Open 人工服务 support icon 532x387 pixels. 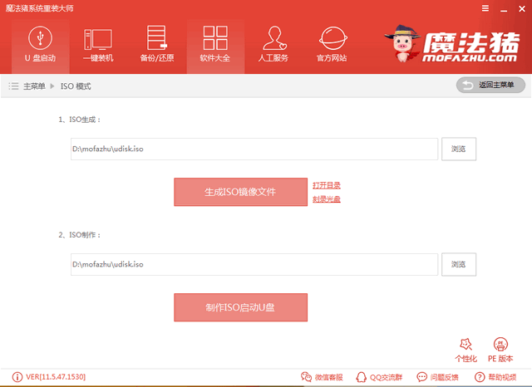point(273,45)
